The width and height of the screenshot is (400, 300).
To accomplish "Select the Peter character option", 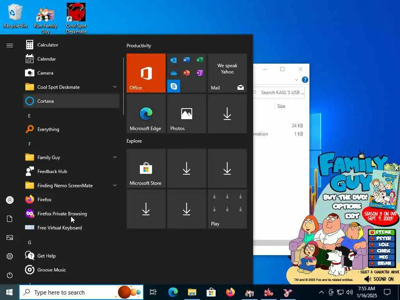I will (x=382, y=238).
